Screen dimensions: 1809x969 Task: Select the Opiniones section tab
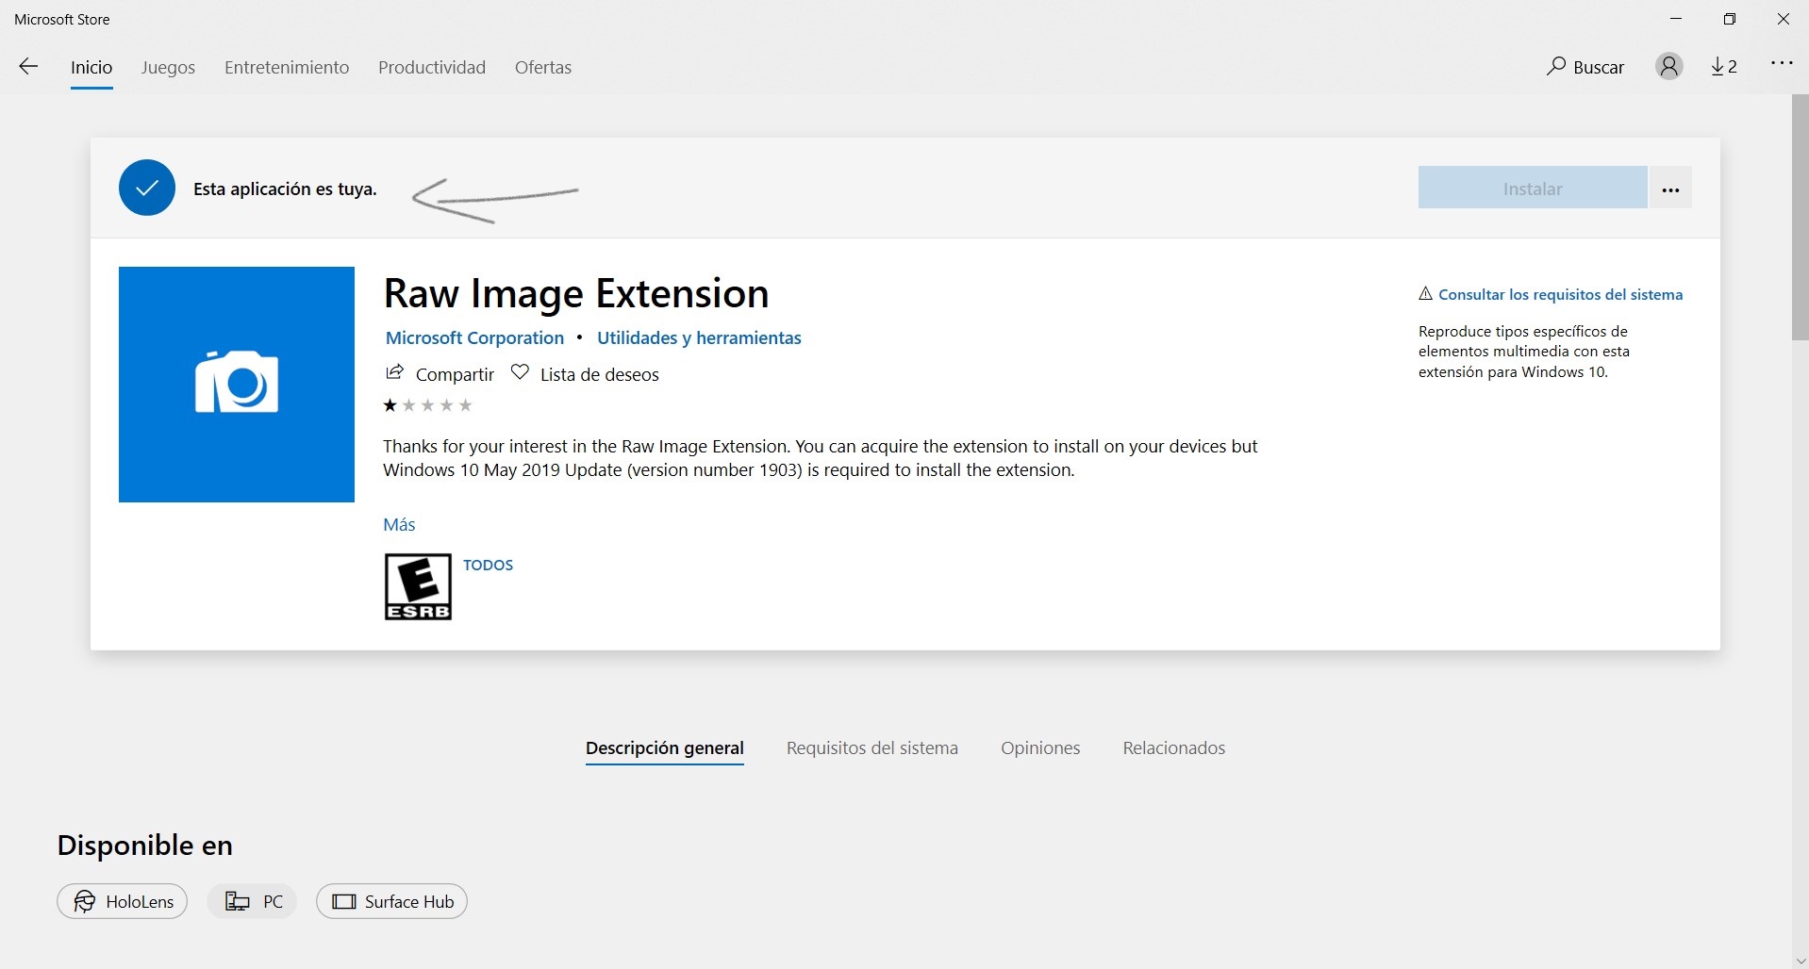coord(1040,748)
